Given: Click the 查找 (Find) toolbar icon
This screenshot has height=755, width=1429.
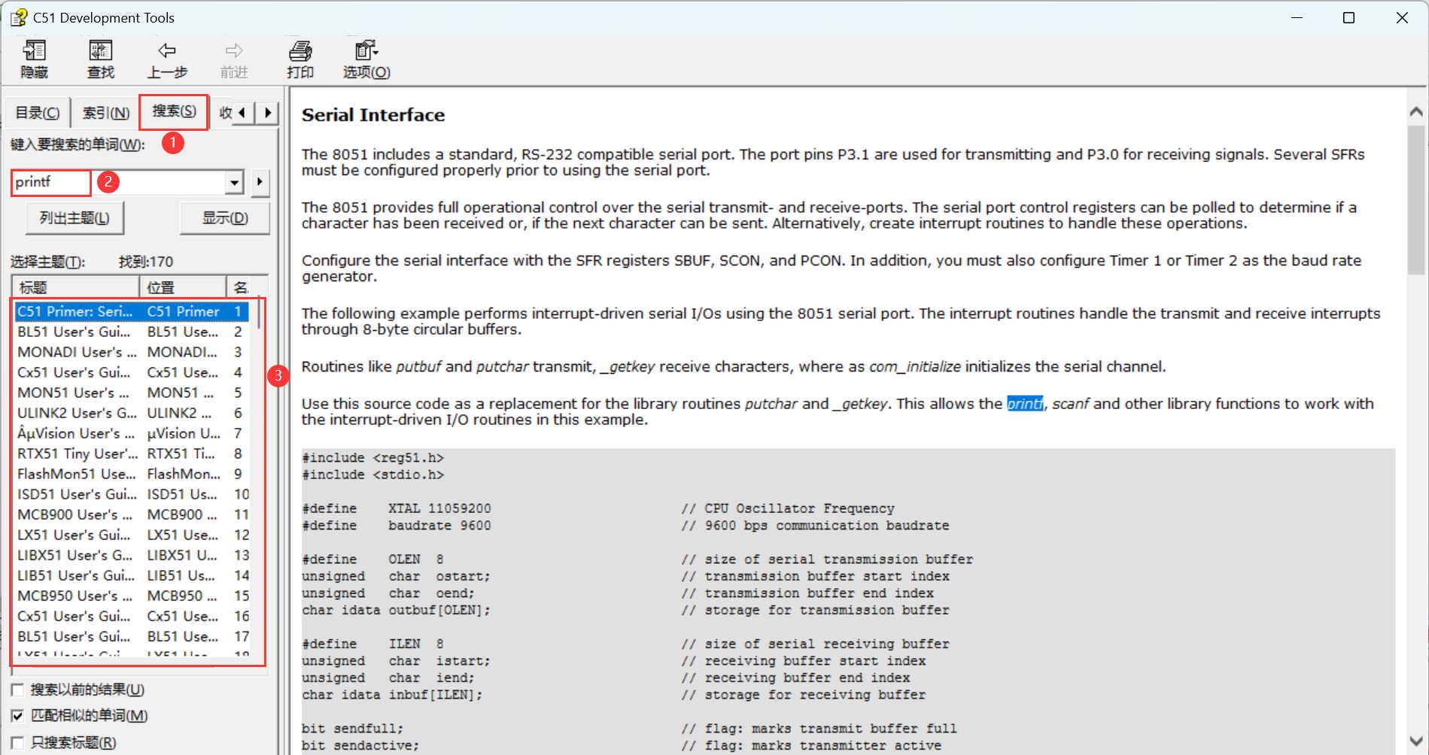Looking at the screenshot, I should (100, 59).
